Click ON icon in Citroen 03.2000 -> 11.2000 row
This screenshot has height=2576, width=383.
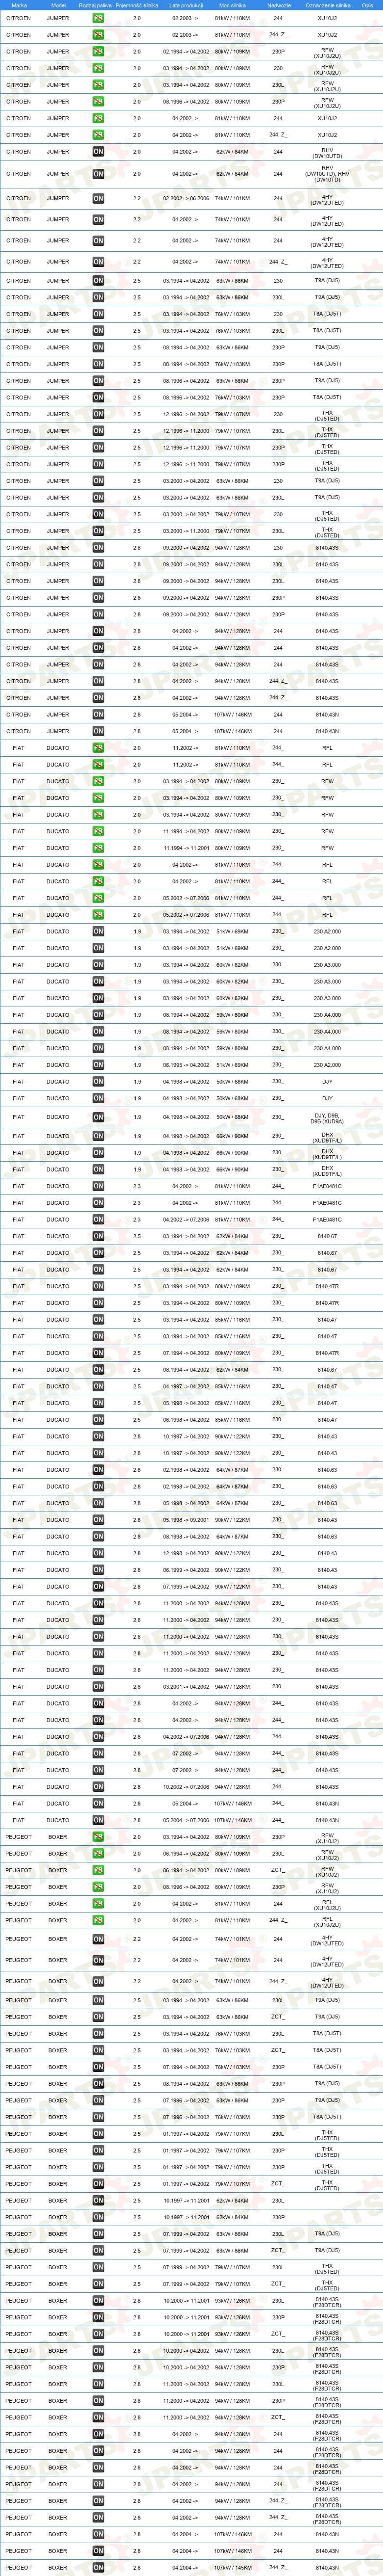click(98, 531)
